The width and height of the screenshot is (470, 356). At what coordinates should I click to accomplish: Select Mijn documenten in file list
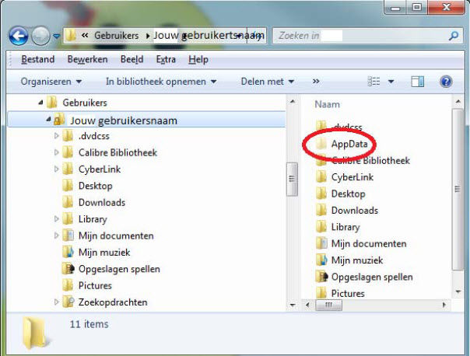pos(369,244)
